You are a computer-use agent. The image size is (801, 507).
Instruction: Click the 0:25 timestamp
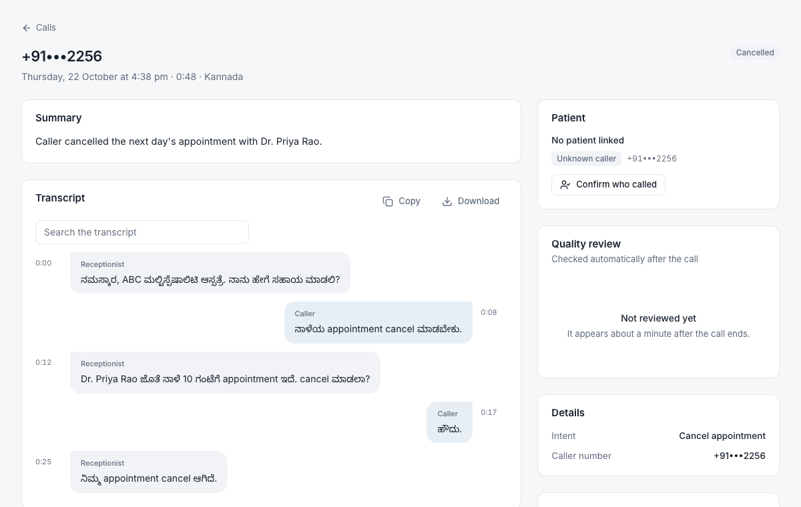[x=43, y=462]
